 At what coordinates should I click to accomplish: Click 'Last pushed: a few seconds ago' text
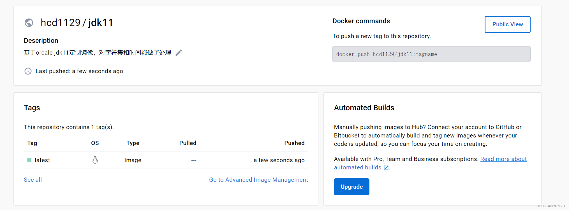[x=79, y=71]
